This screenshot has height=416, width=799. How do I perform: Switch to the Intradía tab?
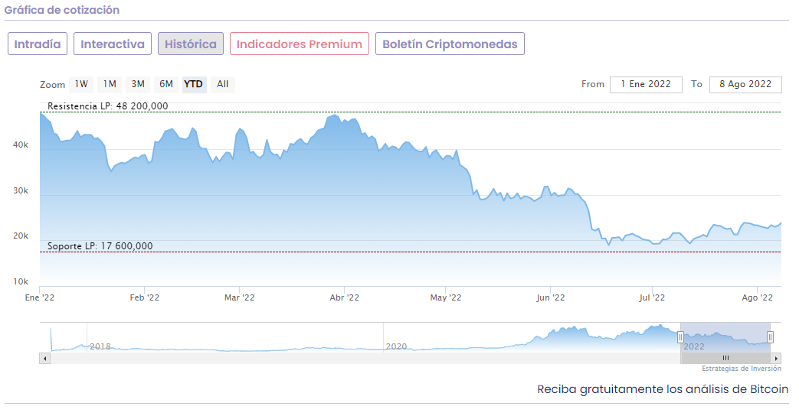pos(38,44)
